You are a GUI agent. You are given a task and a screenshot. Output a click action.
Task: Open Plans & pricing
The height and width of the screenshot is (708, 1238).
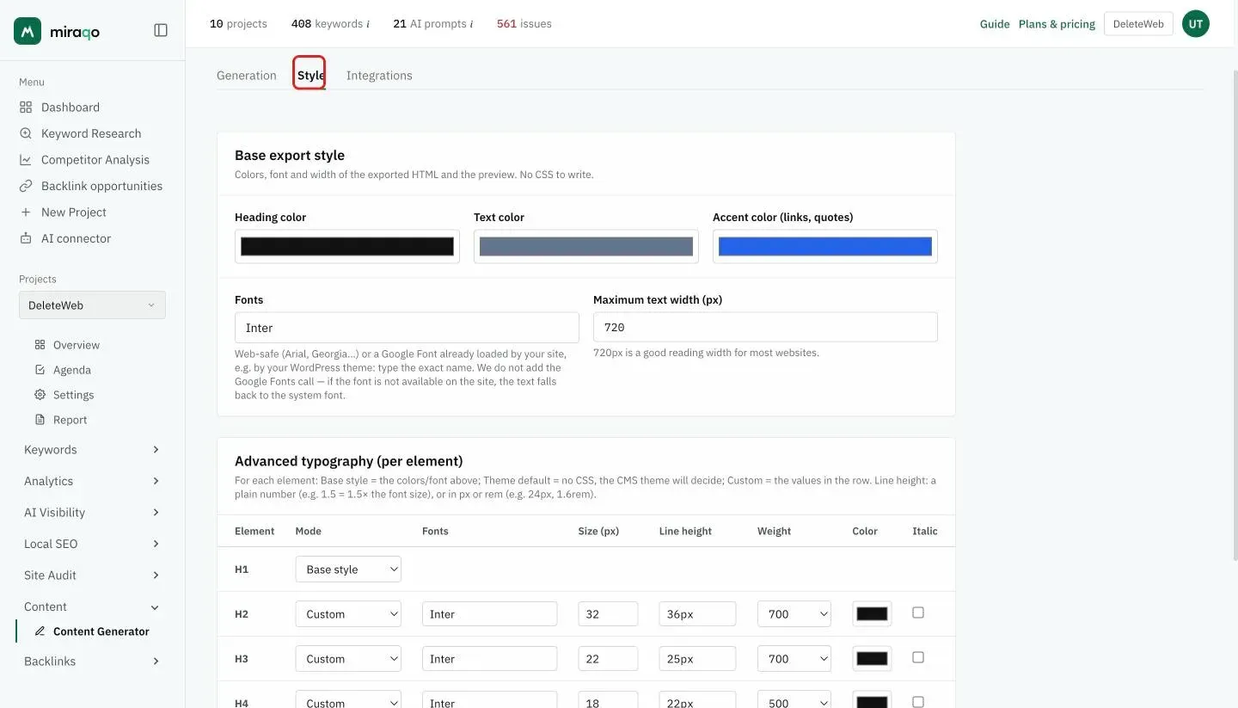[x=1057, y=24]
